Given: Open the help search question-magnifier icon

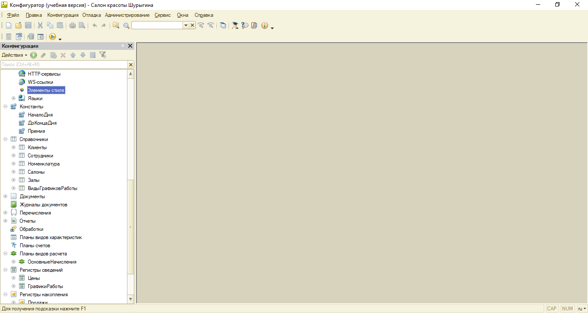Looking at the screenshot, I should tap(245, 25).
